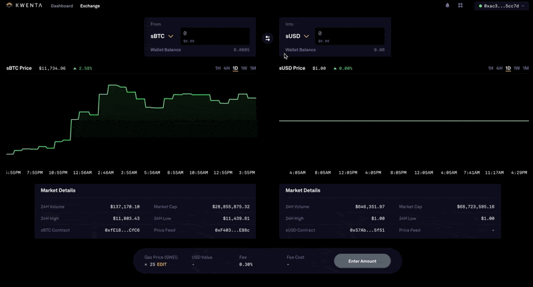Viewport: 533px width, 287px height.
Task: Focus the Into amount input field
Action: click(x=350, y=37)
